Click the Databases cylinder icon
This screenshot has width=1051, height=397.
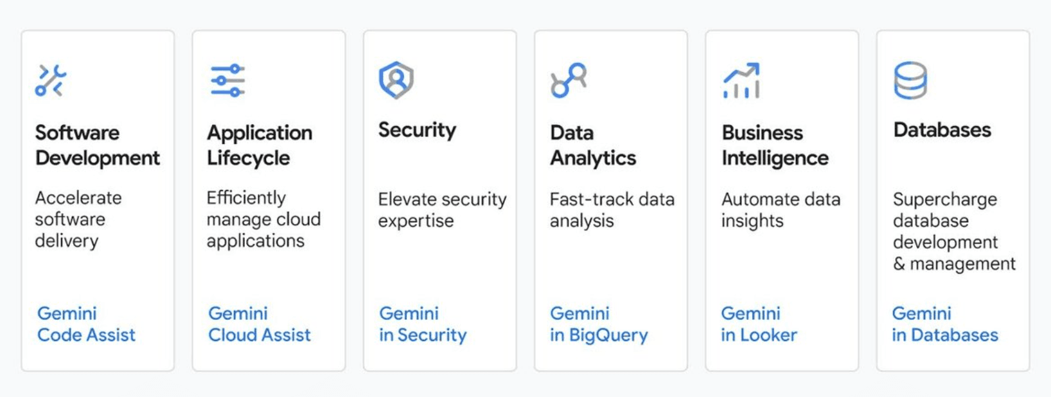tap(910, 80)
